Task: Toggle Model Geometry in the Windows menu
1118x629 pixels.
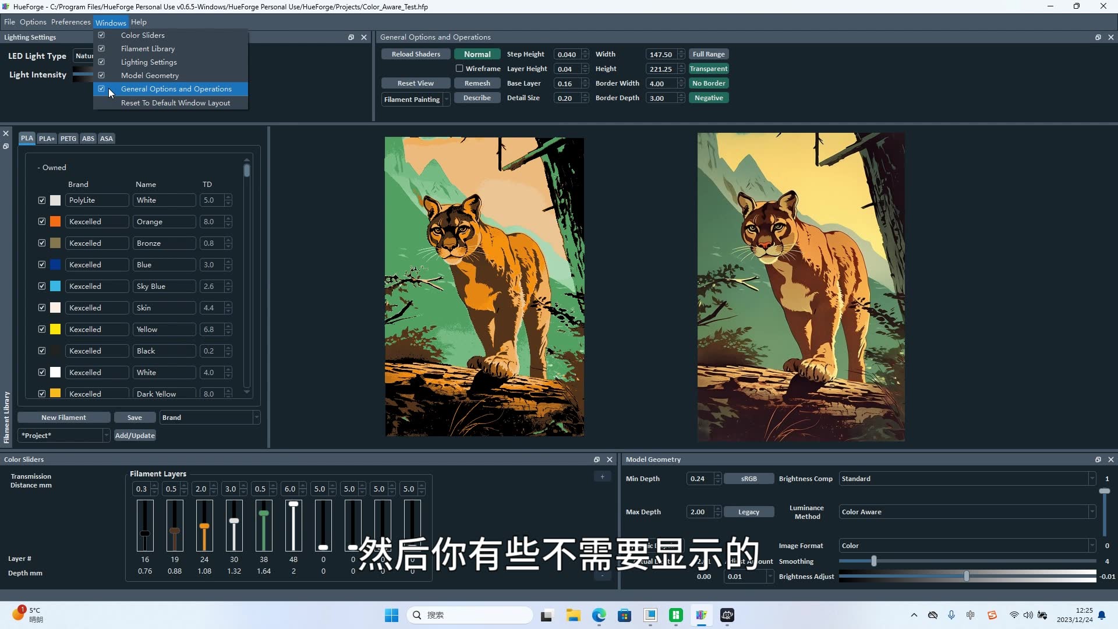Action: (x=150, y=75)
